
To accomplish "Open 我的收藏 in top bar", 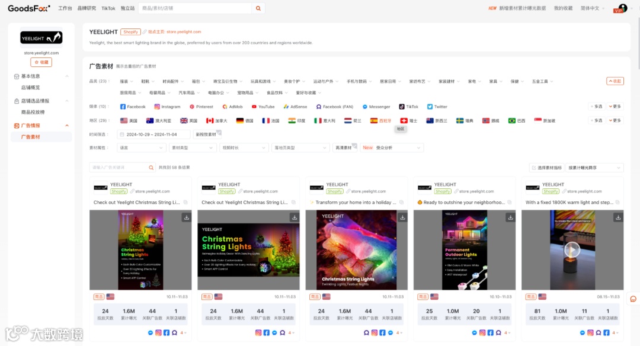I will [x=563, y=8].
